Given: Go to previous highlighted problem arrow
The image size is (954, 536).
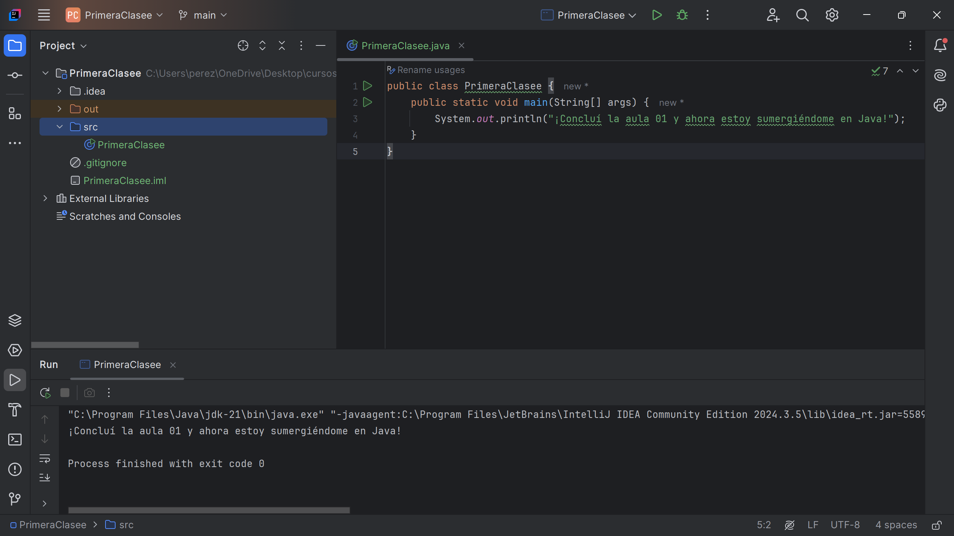Looking at the screenshot, I should click(x=900, y=71).
